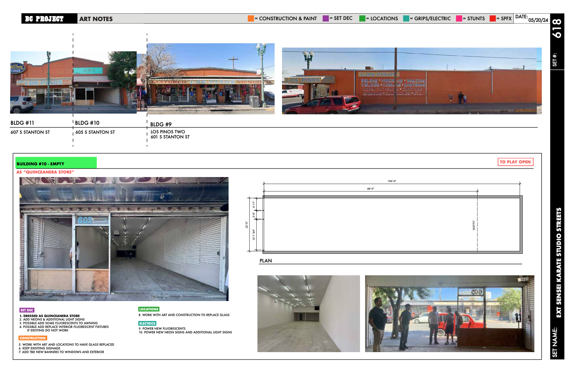
Task: Click the 22'-0" height dimension
Action: (247, 225)
